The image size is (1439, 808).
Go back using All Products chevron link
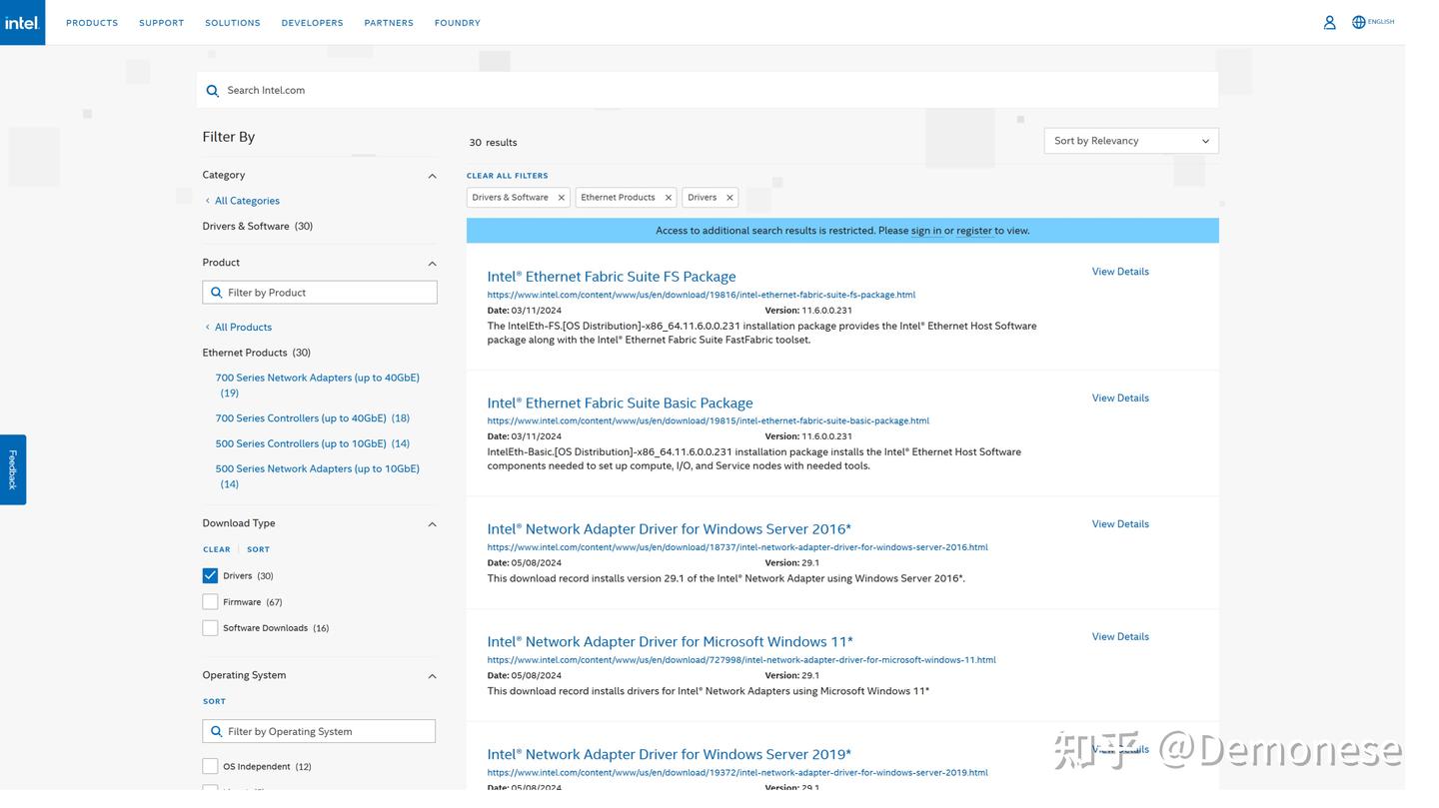[238, 328]
